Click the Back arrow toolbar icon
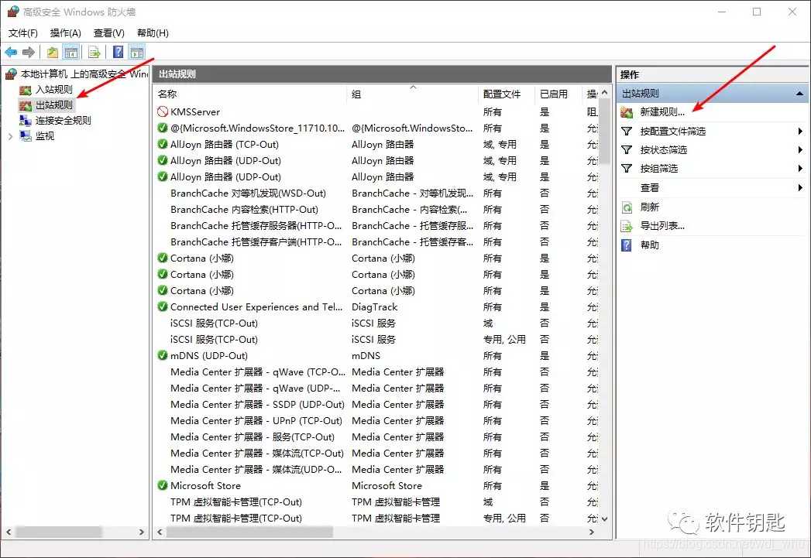 (11, 52)
